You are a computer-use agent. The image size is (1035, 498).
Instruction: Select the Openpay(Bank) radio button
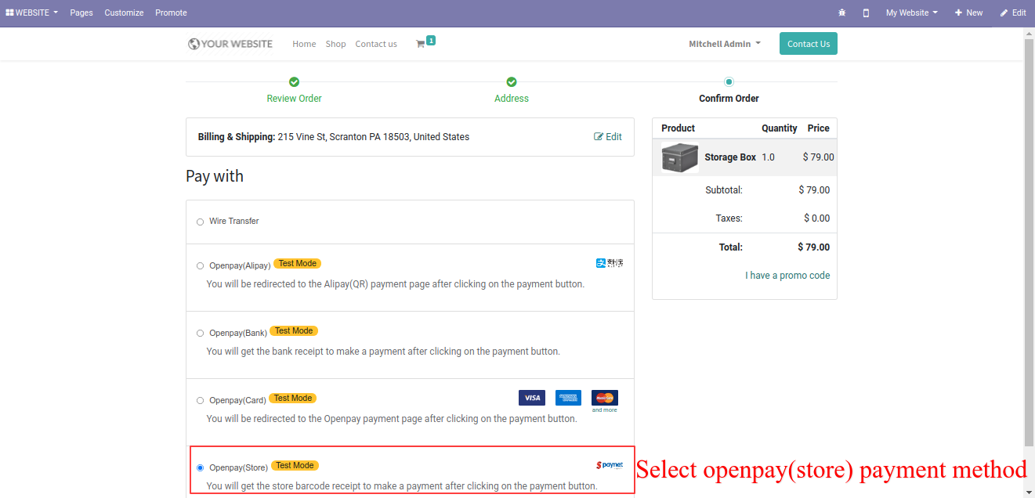coord(200,334)
